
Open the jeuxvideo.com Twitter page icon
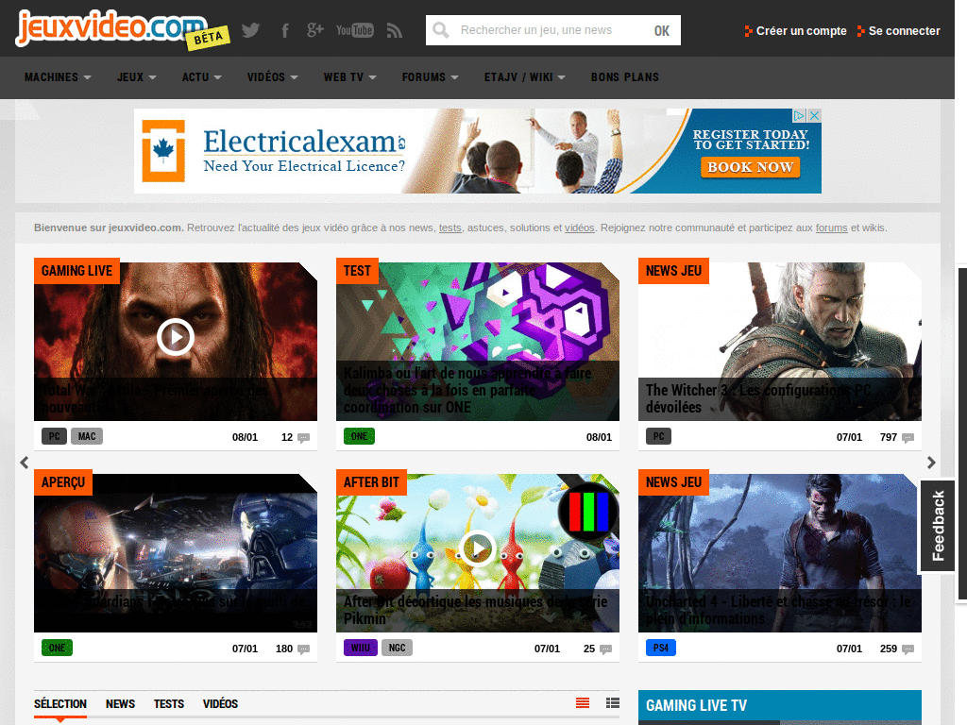250,30
